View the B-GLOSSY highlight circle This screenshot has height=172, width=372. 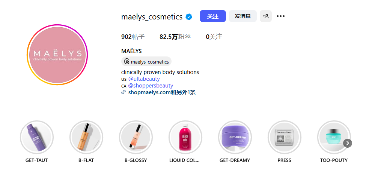[x=136, y=137]
